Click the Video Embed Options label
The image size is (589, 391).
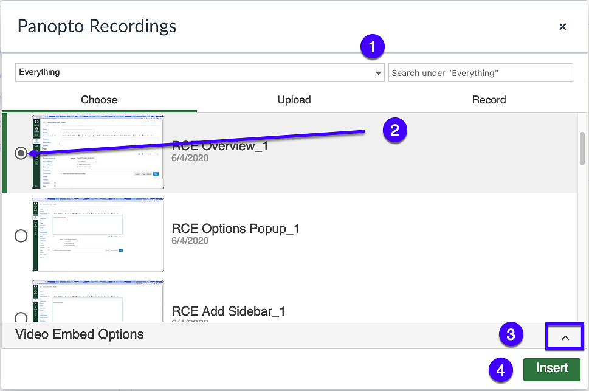(x=79, y=334)
